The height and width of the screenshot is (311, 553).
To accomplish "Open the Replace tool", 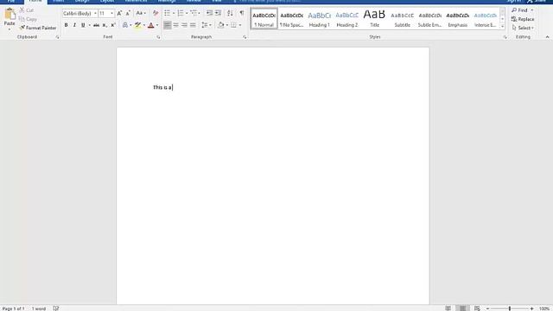I will 523,19.
